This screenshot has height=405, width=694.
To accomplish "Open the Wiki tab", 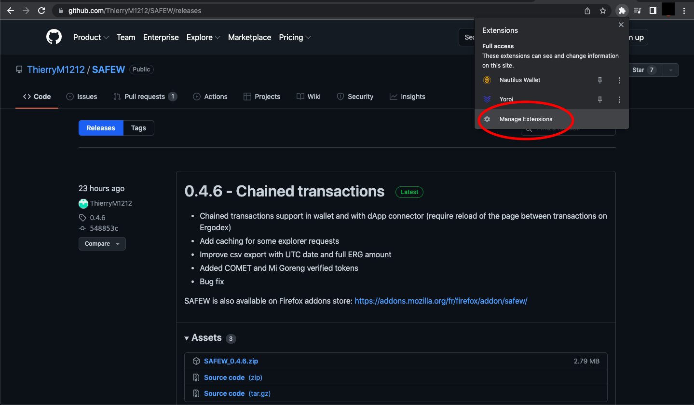I will tap(309, 97).
